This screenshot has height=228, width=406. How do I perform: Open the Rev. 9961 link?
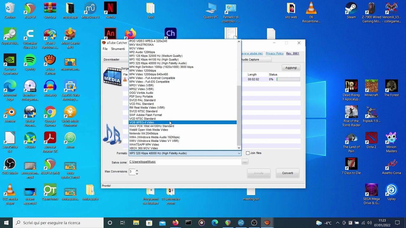click(x=292, y=54)
